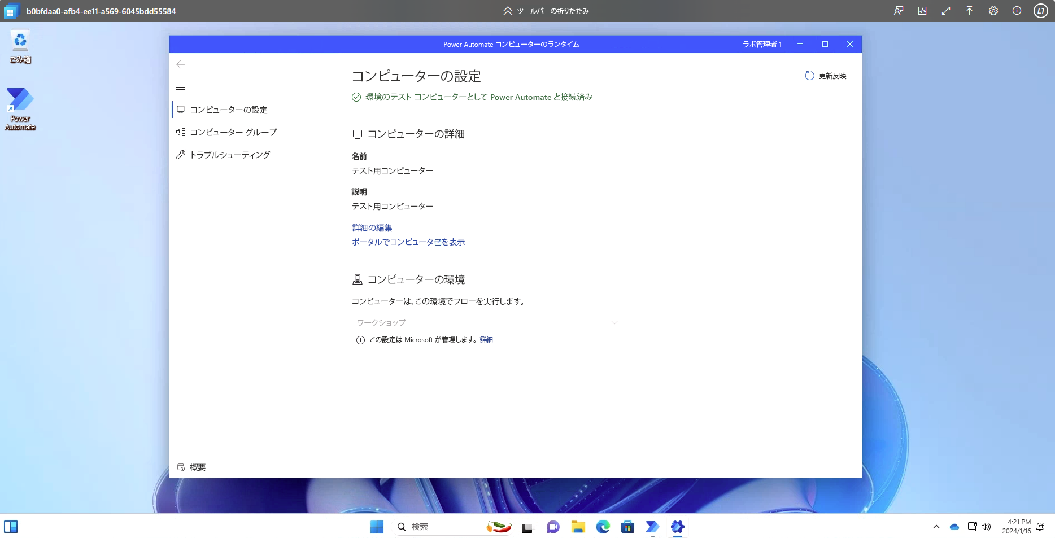Select the 環境のテスト コンピューター connection status text
The image size is (1055, 538).
[x=479, y=97]
